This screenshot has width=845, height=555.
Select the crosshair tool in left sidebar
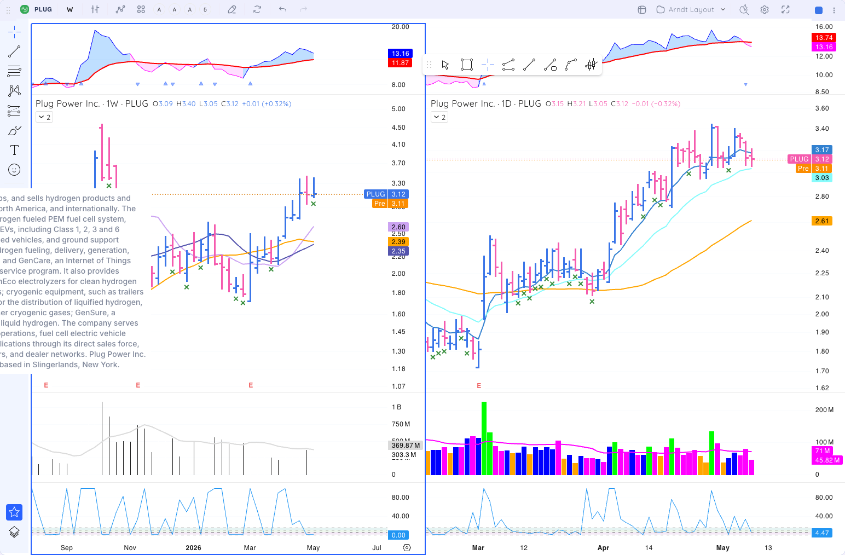[x=14, y=32]
